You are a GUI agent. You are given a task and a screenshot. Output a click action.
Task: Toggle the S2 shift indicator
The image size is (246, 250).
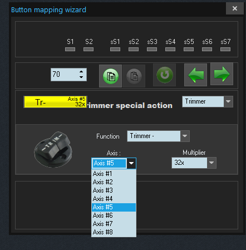(88, 49)
